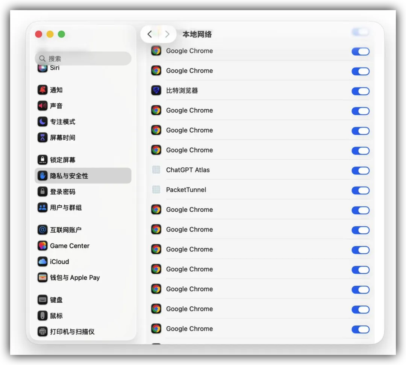Turn off the ChatGPT Atlas toggle
Image resolution: width=406 pixels, height=365 pixels.
[361, 170]
